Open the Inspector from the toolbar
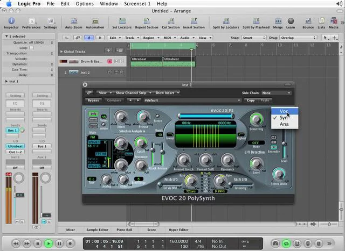 [x=11, y=23]
